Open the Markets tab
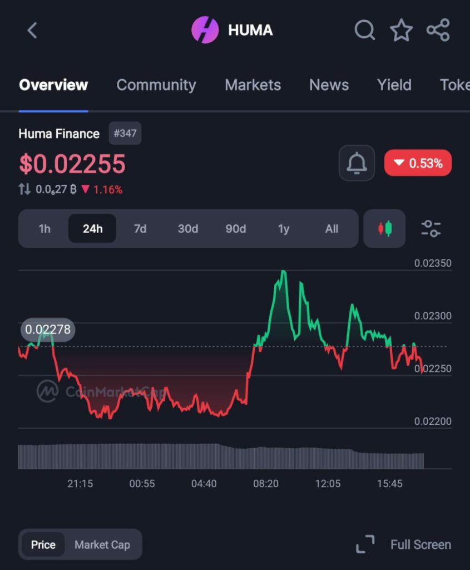470x570 pixels. pyautogui.click(x=253, y=85)
